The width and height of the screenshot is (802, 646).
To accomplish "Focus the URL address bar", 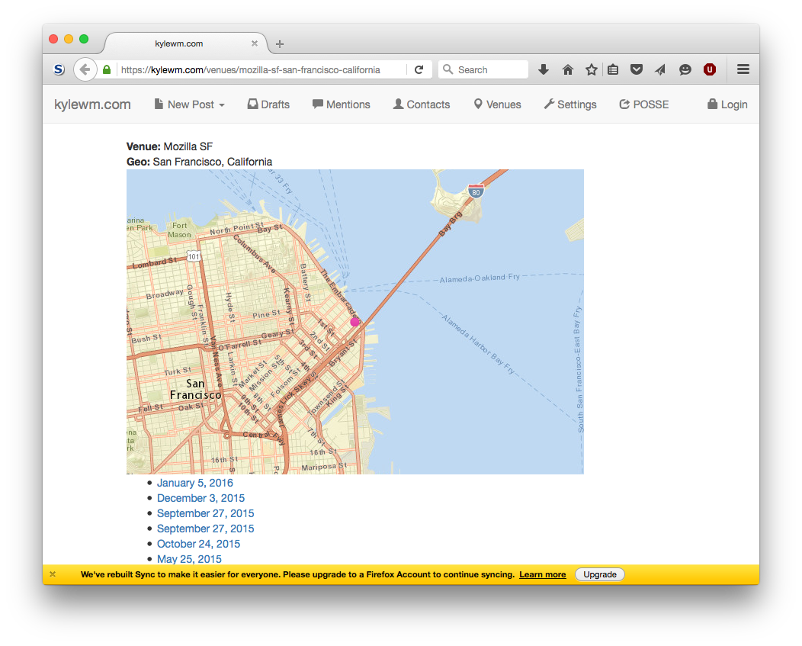I will (261, 69).
